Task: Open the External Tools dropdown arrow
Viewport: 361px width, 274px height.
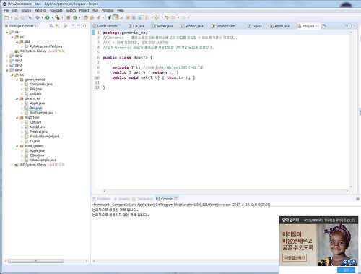Action: [62, 17]
